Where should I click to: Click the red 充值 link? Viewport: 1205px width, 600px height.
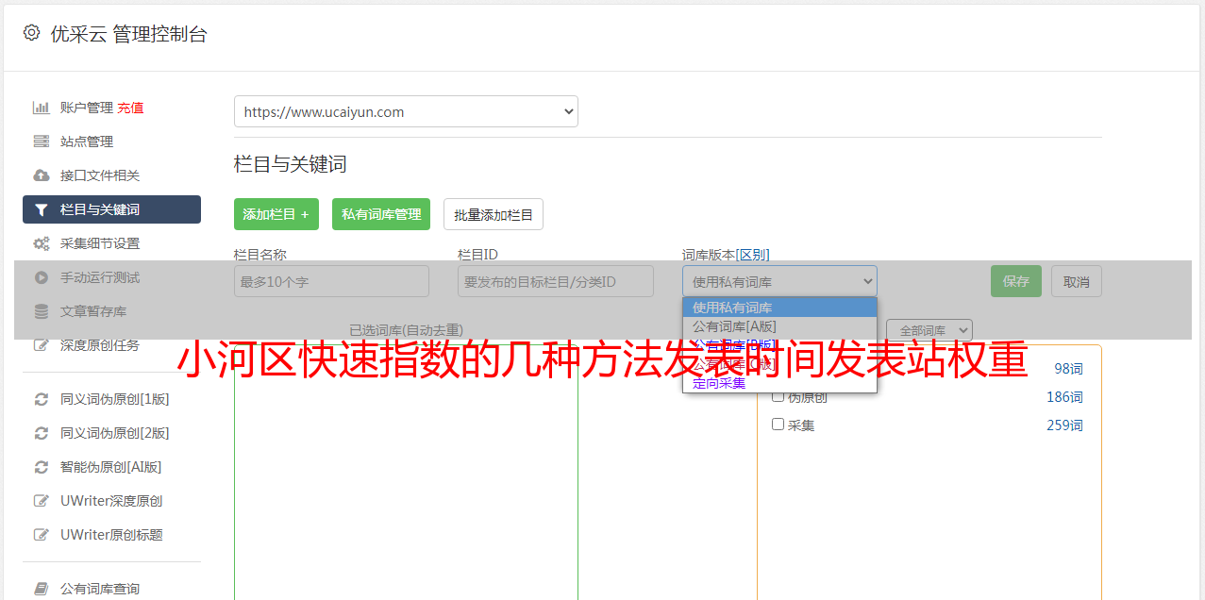[x=130, y=108]
